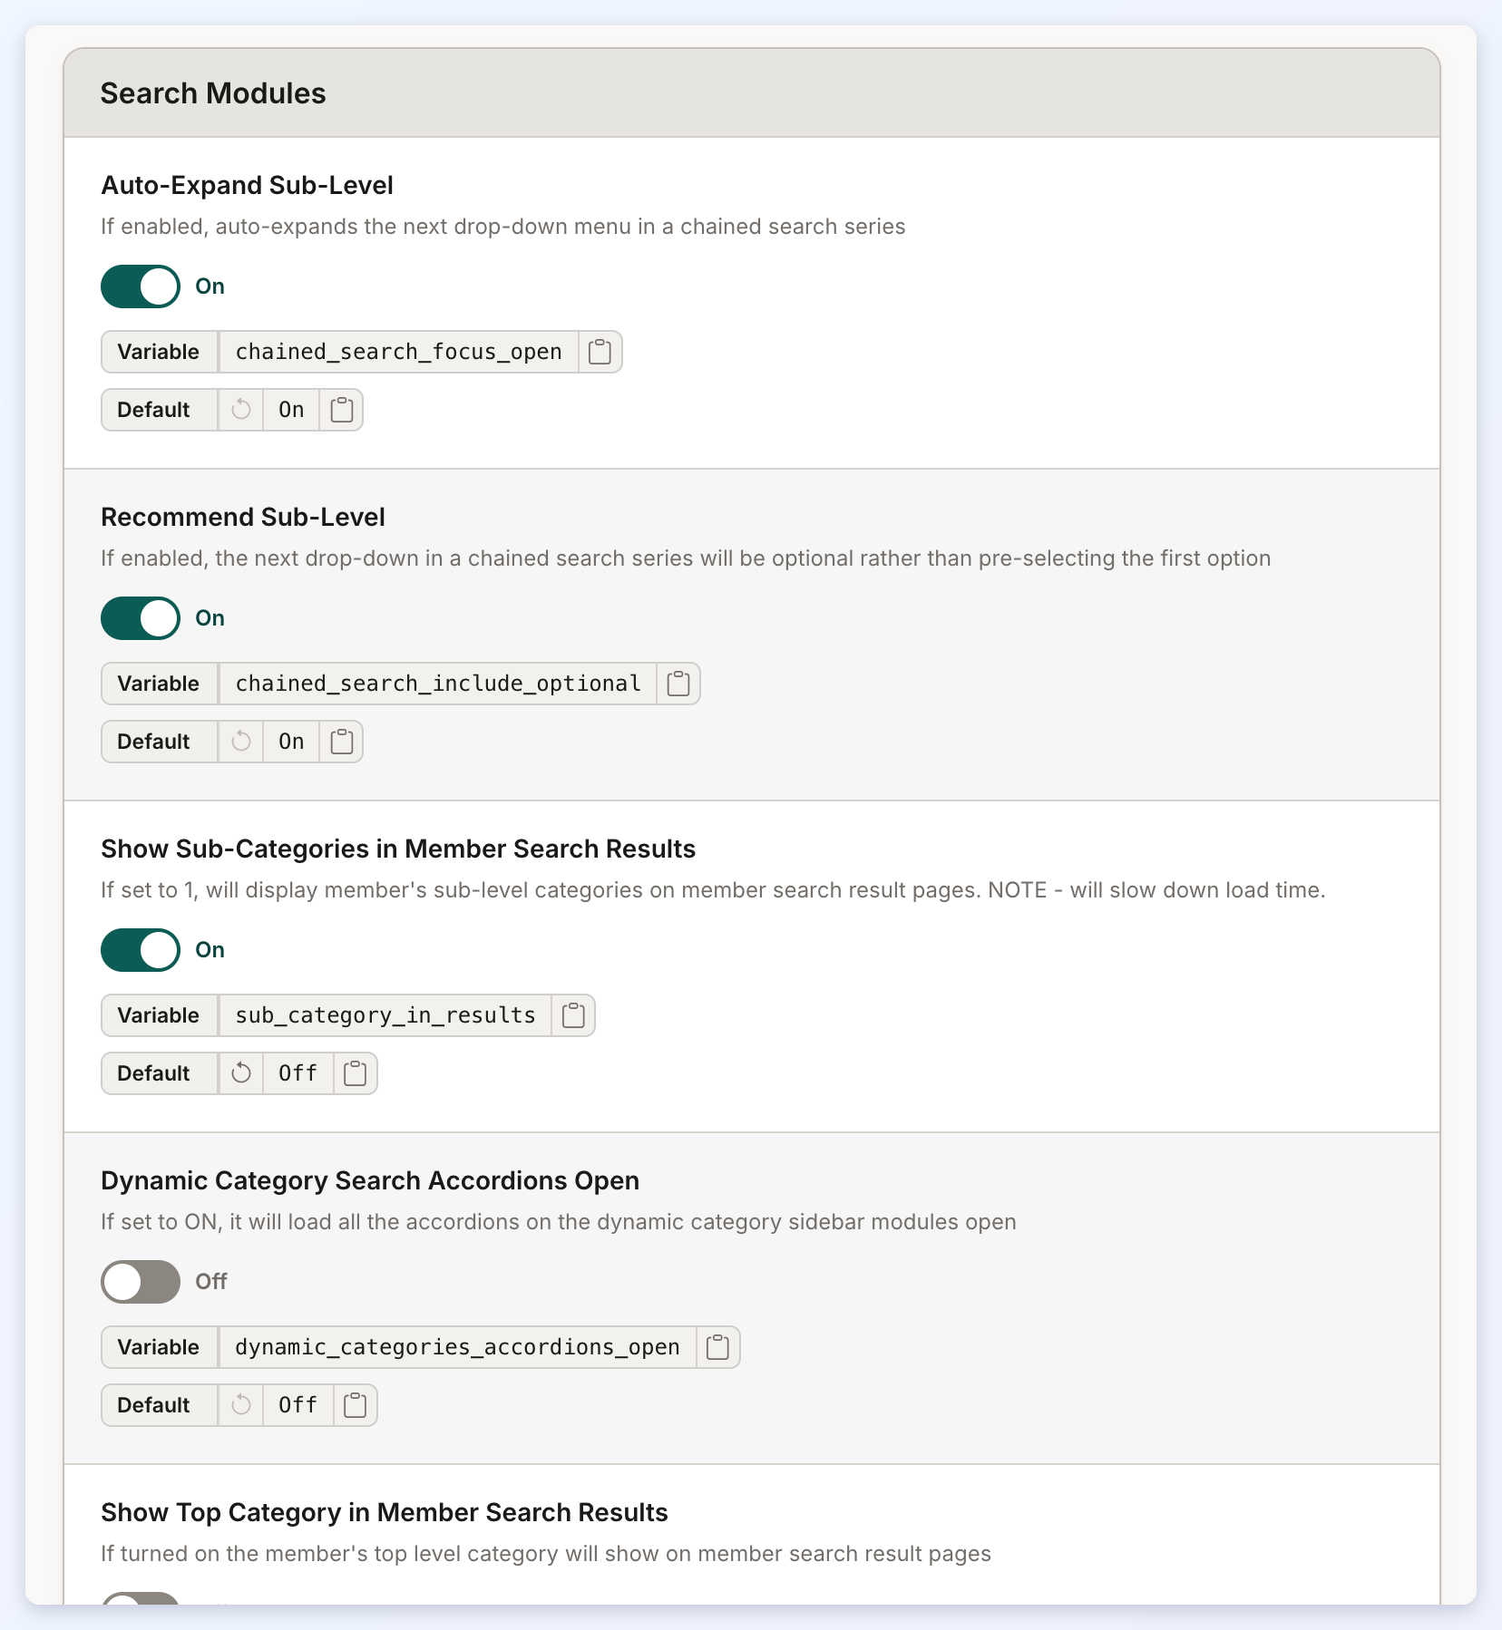Viewport: 1502px width, 1630px height.
Task: Click the On default value under chained_search_focus_open
Action: (291, 410)
